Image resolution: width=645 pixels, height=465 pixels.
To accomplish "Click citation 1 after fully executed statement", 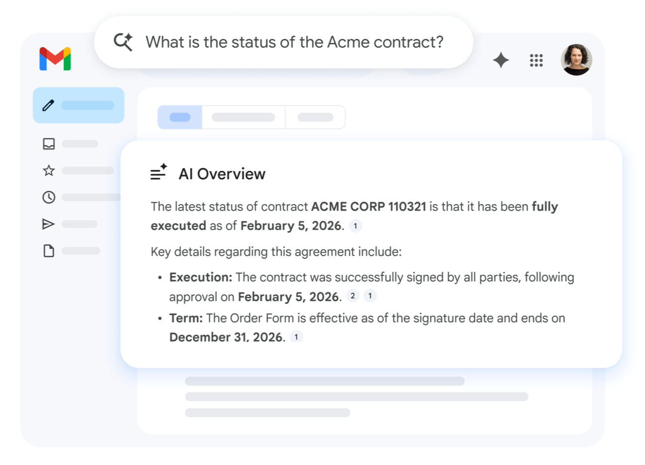I will pyautogui.click(x=356, y=226).
